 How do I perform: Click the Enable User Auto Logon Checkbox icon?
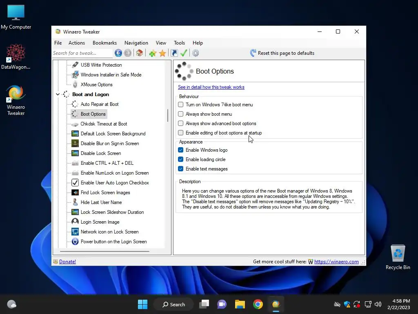point(75,183)
